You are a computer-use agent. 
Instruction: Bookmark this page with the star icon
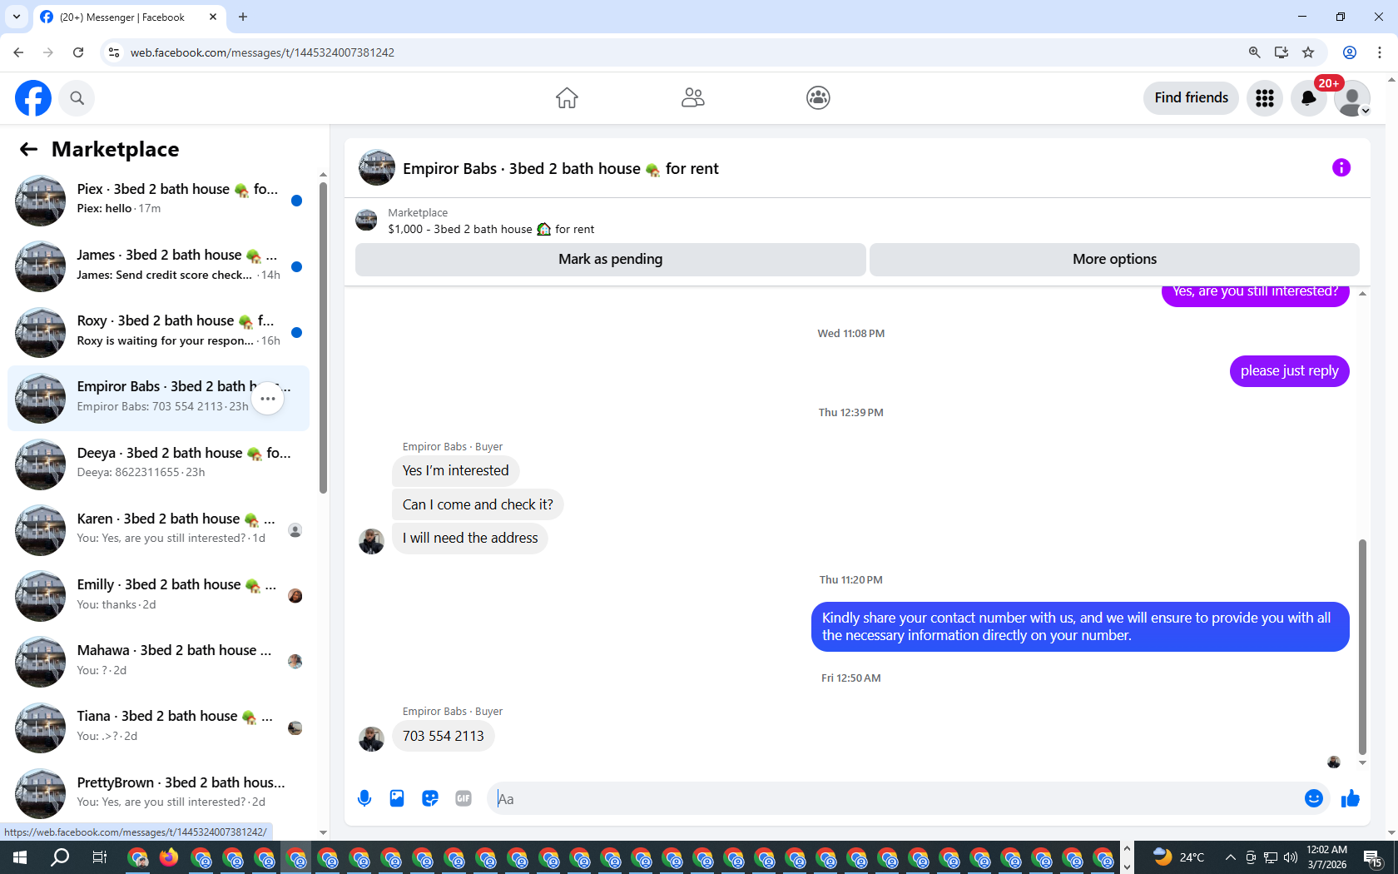pyautogui.click(x=1308, y=52)
